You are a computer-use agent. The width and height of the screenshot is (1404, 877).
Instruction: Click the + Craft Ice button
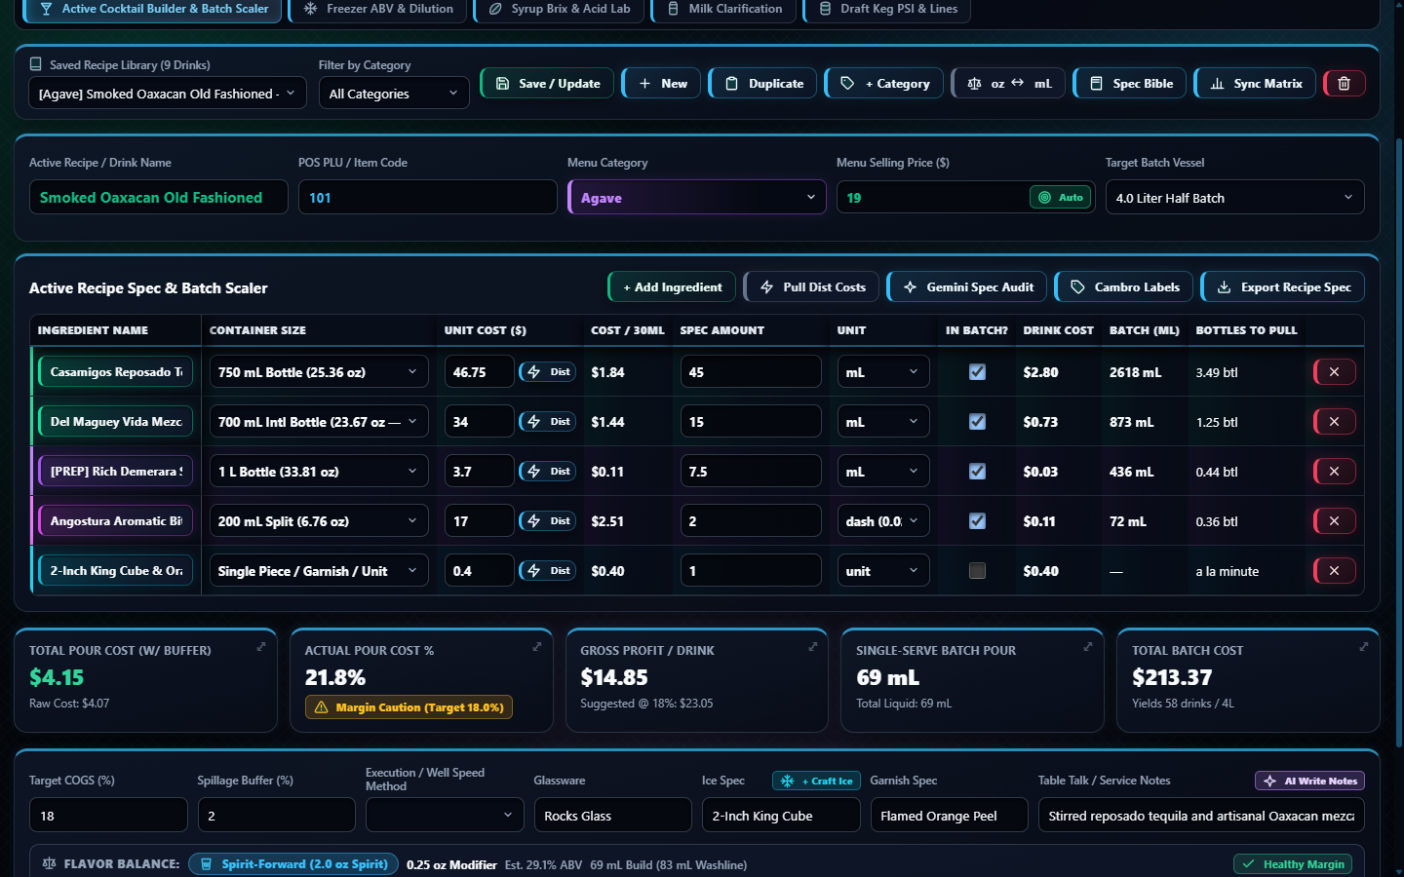tap(817, 782)
